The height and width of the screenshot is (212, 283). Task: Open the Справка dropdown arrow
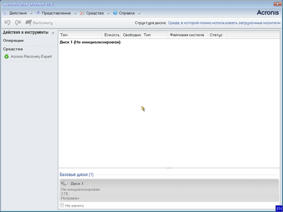[139, 13]
